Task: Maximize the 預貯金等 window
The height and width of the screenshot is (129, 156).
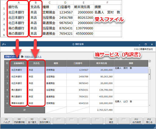Action: pos(146,44)
